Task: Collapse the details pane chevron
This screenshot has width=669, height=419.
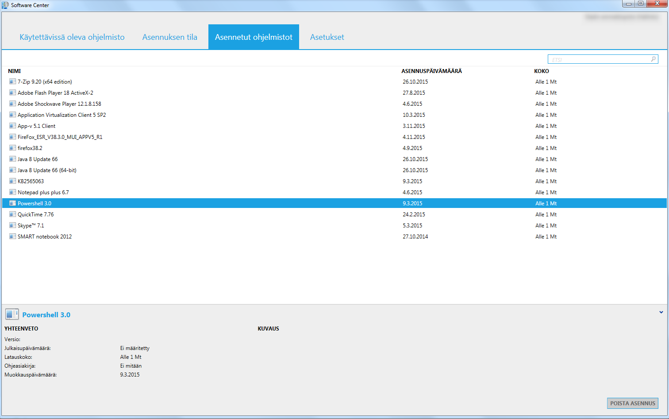Action: pos(661,312)
